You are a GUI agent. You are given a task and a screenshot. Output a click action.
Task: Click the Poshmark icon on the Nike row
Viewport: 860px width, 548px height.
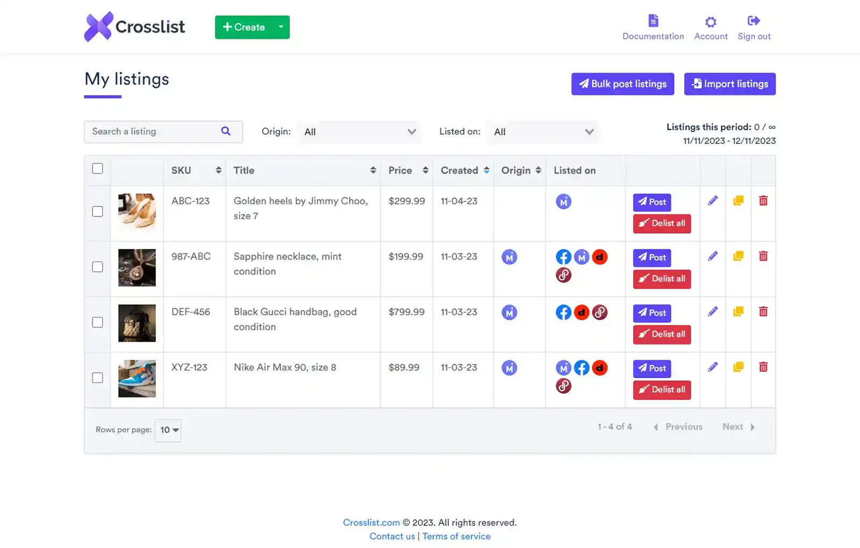pos(563,385)
